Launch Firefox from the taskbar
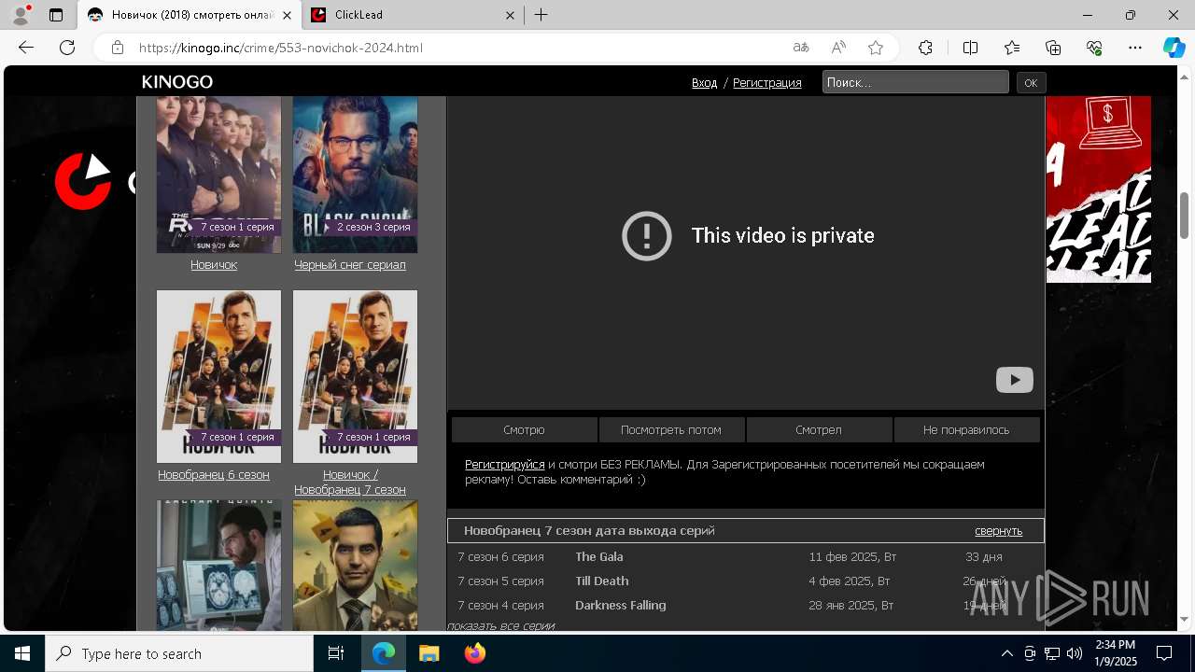Image resolution: width=1195 pixels, height=672 pixels. [x=474, y=653]
